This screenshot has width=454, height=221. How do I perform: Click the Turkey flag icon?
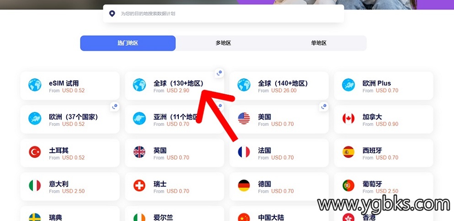(x=35, y=152)
